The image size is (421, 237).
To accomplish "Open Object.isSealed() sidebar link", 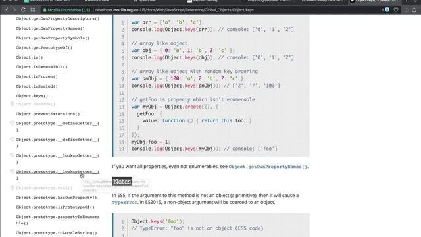I will point(37,86).
